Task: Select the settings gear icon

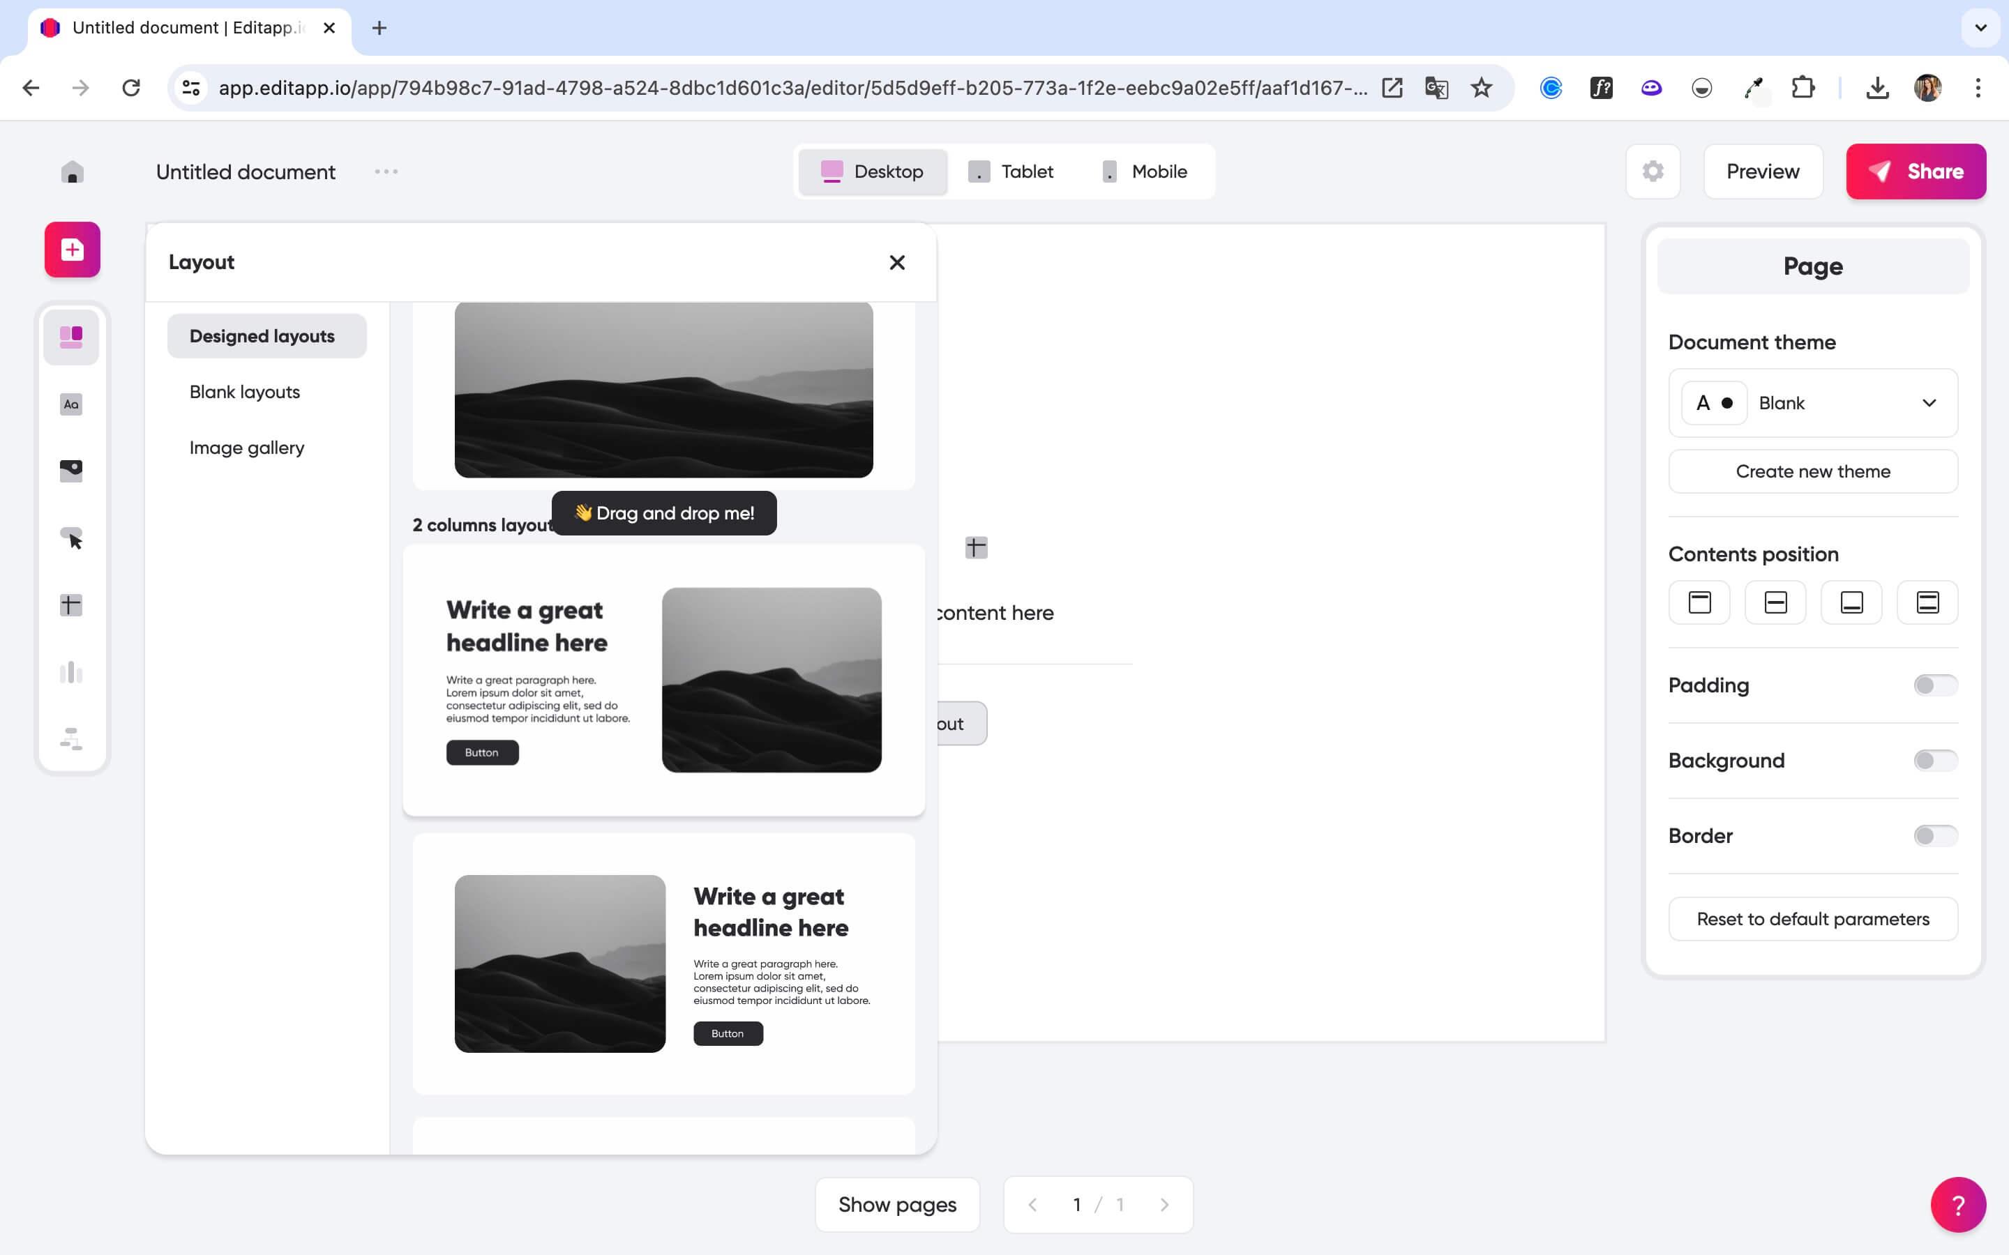Action: 1653,171
